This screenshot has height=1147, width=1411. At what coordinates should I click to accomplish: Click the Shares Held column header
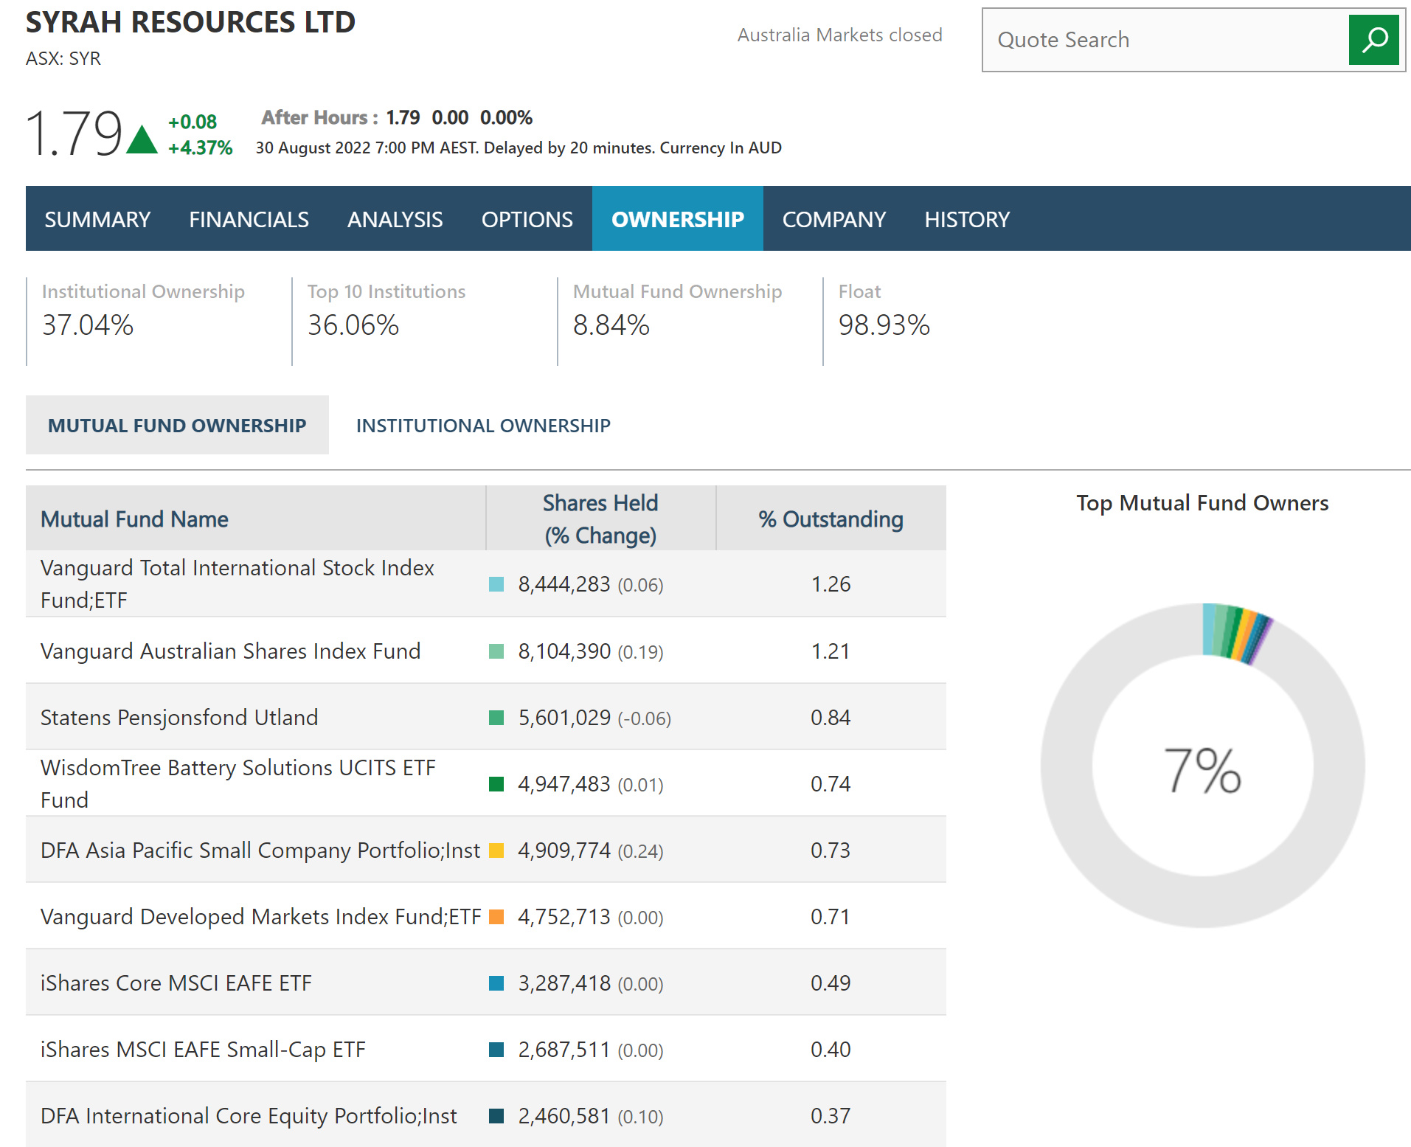600,519
